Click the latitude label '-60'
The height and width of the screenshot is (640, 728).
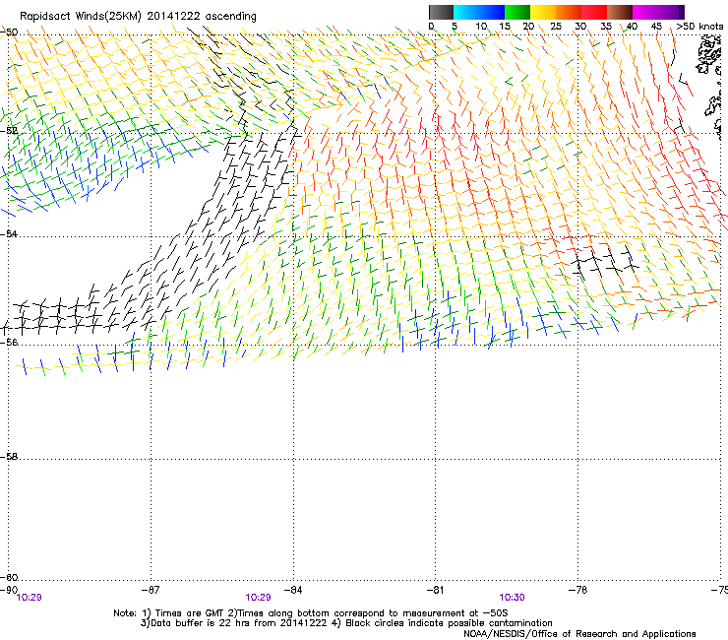[9, 577]
